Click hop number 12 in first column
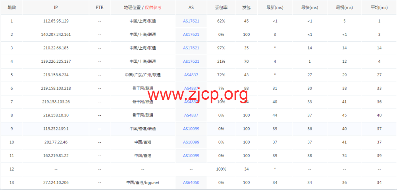Viewport: 397px width, 190px height. [12, 169]
